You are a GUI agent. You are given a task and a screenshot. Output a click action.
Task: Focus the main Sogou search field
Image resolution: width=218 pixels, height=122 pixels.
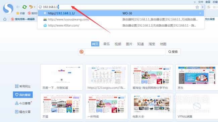125,52
